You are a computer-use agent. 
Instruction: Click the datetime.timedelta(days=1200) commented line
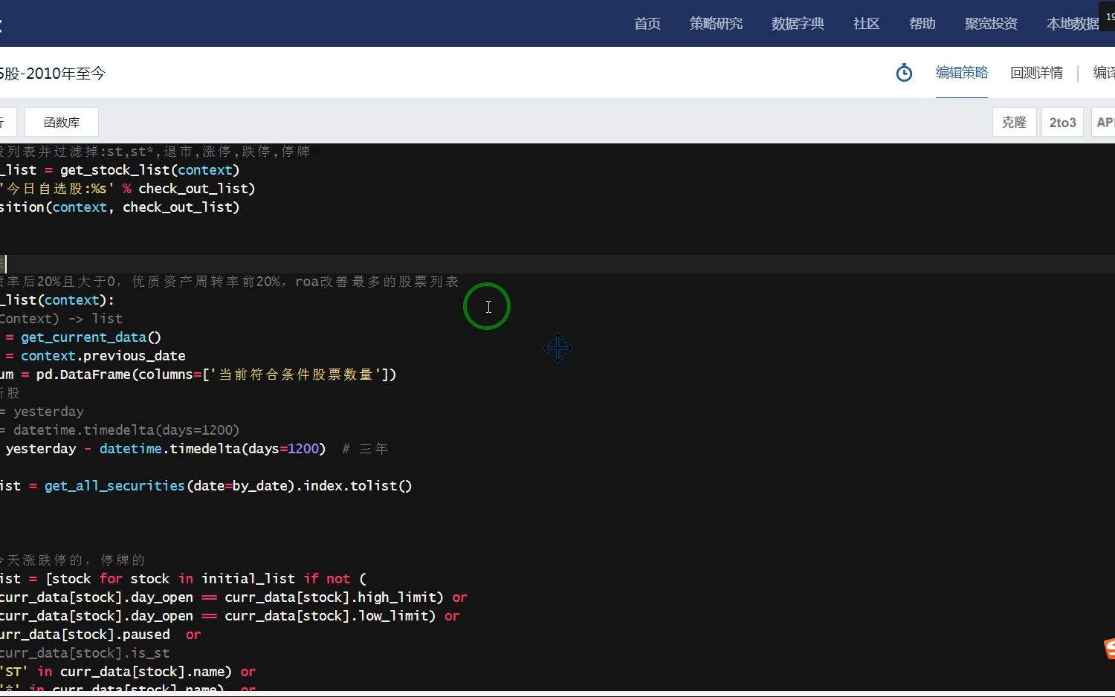tap(120, 430)
